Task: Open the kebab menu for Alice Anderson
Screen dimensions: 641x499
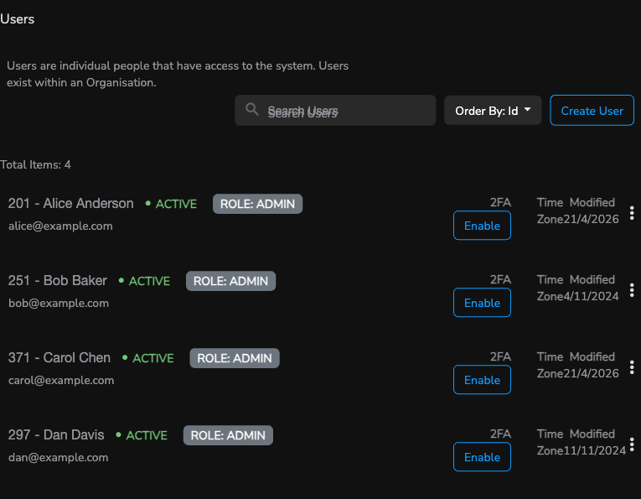Action: (x=632, y=213)
